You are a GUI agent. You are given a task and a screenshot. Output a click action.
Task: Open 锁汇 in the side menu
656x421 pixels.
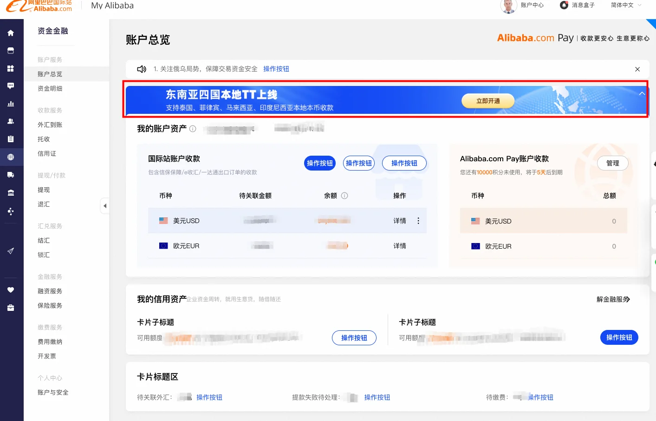(44, 255)
